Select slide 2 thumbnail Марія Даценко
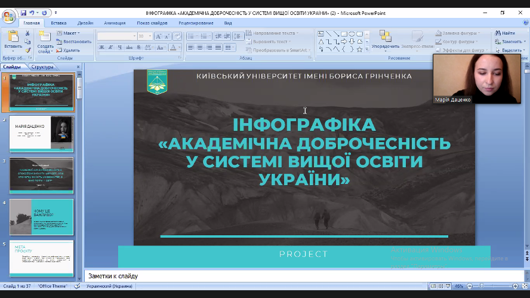 click(41, 134)
